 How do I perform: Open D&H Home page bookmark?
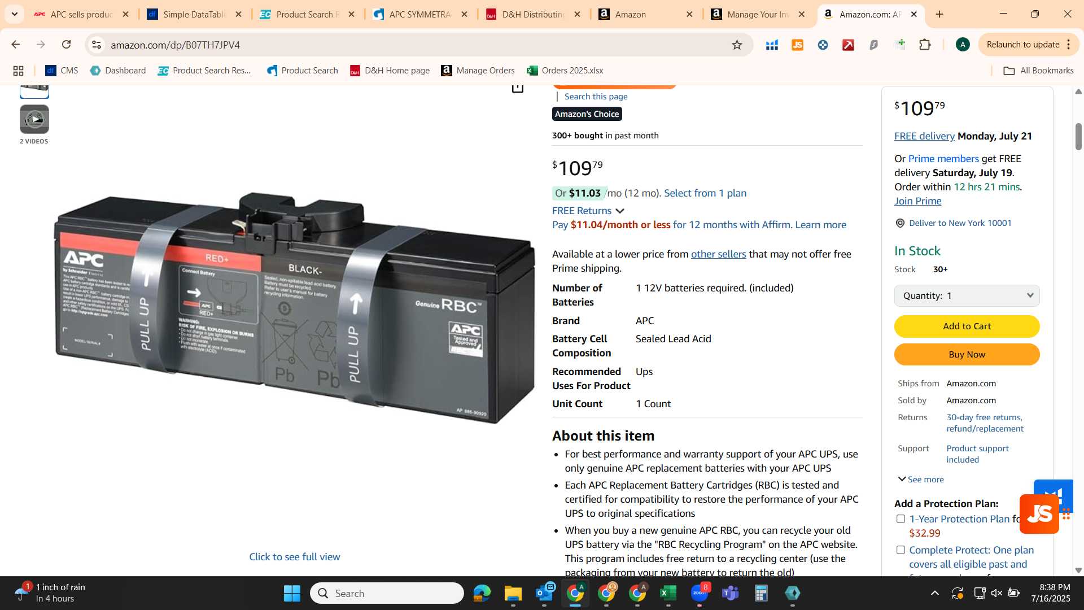click(x=390, y=71)
